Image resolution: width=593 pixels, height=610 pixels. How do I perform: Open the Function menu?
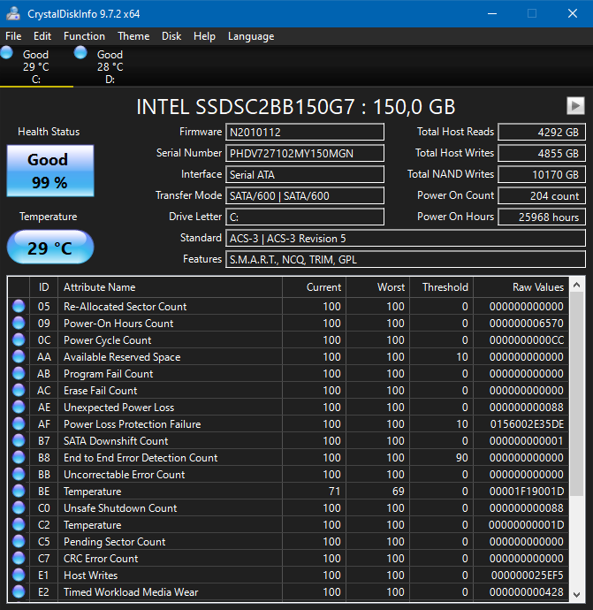[x=84, y=36]
